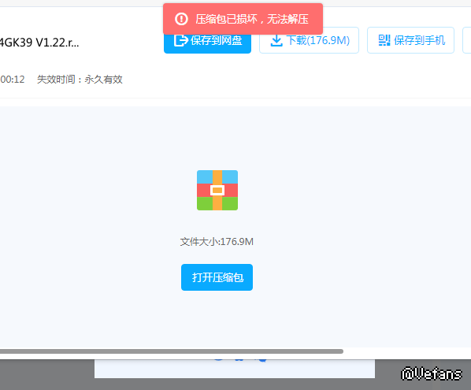Image resolution: width=471 pixels, height=390 pixels.
Task: Click the partially visible button after 保存到手机
Action: (x=467, y=40)
